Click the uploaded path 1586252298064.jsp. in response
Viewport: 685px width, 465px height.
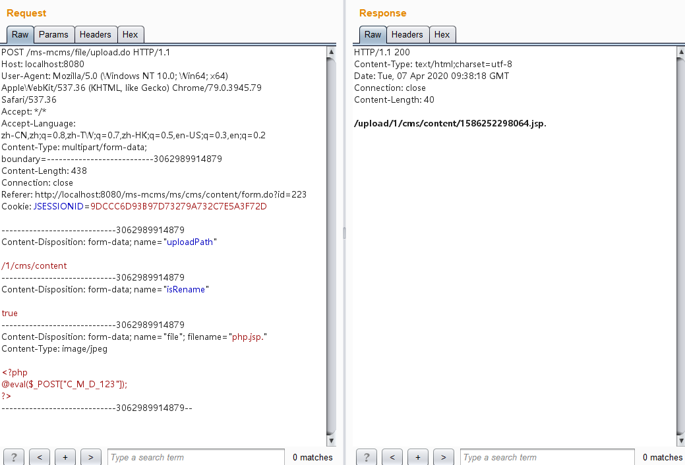[x=450, y=124]
